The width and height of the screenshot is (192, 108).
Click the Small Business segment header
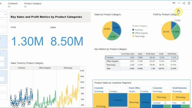179,88
